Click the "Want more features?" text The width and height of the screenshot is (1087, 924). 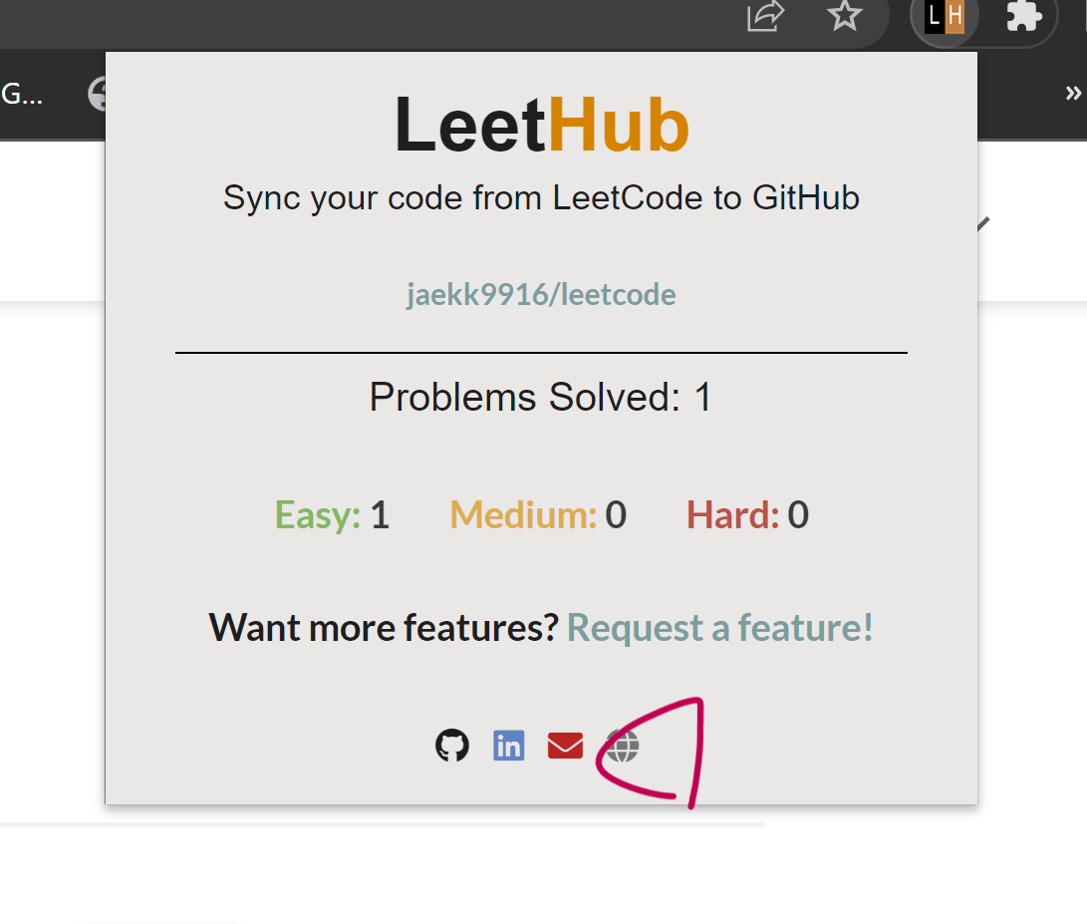[x=383, y=628]
